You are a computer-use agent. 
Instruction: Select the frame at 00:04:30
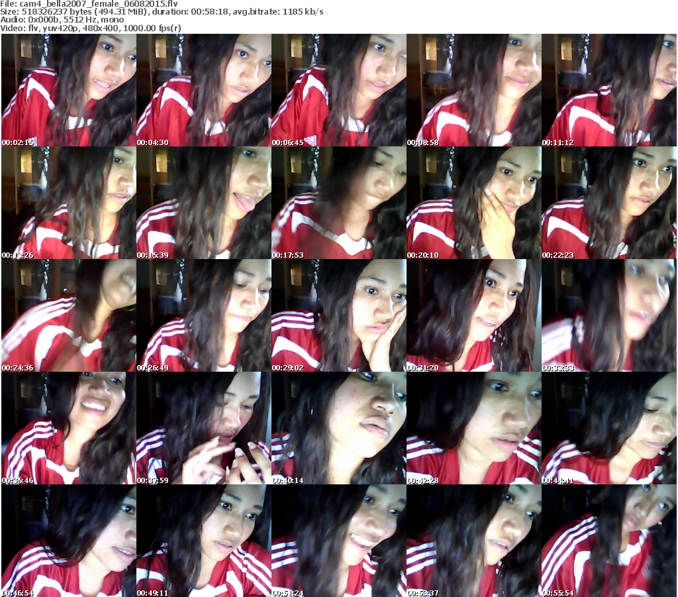[x=204, y=90]
